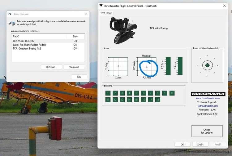Click the TCA Yoke Boeing device label

pos(159,28)
